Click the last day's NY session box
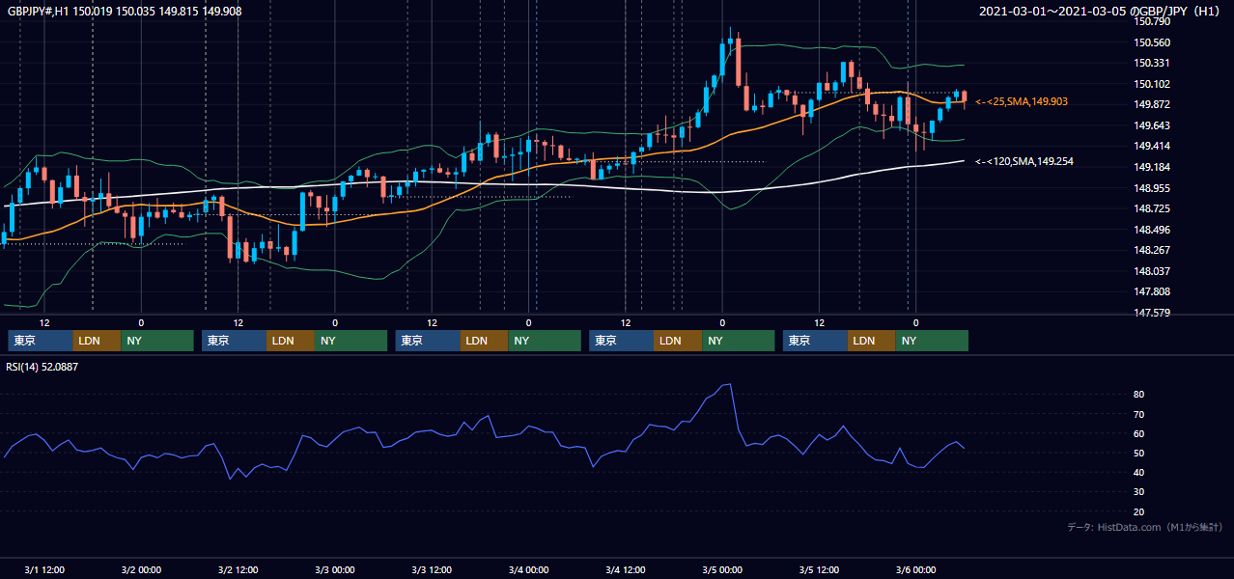Screen dimensions: 1234x579 pyautogui.click(x=932, y=341)
